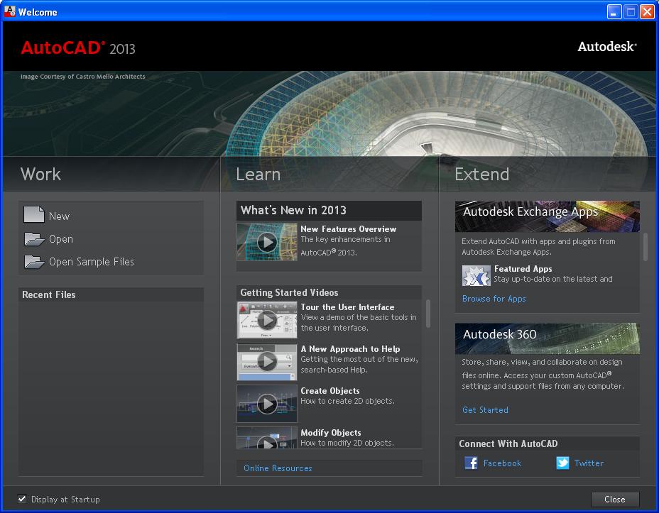The image size is (659, 513).
Task: Play the Tour the User Interface video
Action: (x=267, y=320)
